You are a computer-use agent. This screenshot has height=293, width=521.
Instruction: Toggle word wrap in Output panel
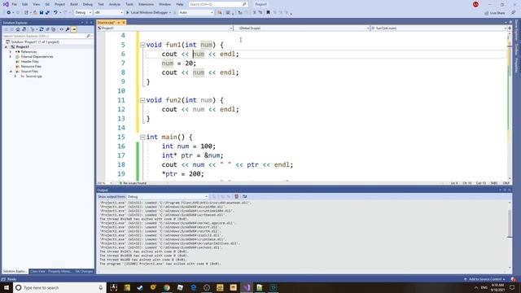[245, 197]
